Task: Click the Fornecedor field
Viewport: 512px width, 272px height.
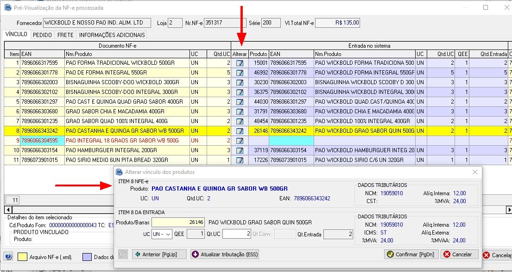Action: 97,23
